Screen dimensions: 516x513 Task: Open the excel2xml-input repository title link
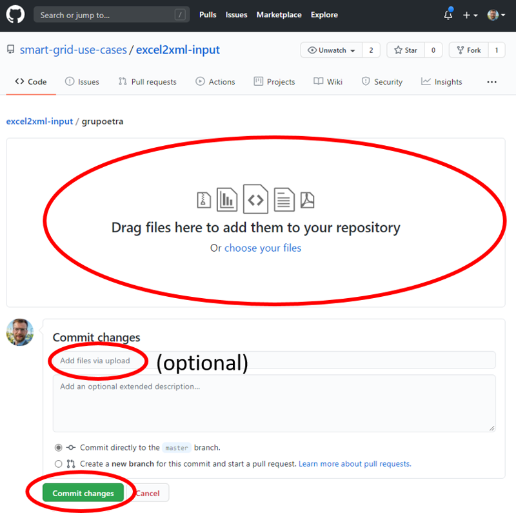(x=178, y=50)
